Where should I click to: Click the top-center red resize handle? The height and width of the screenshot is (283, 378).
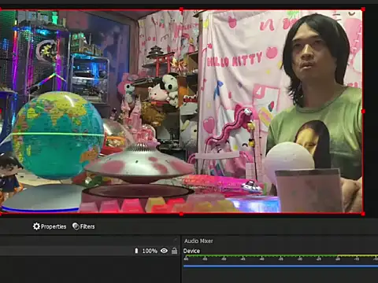pos(181,9)
